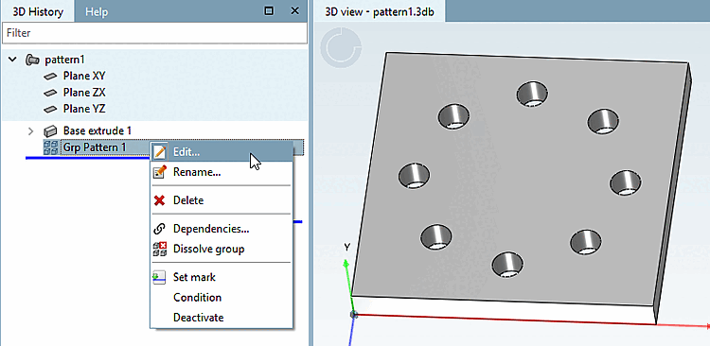Switch to the Help tab
This screenshot has height=346, width=710.
coord(97,11)
